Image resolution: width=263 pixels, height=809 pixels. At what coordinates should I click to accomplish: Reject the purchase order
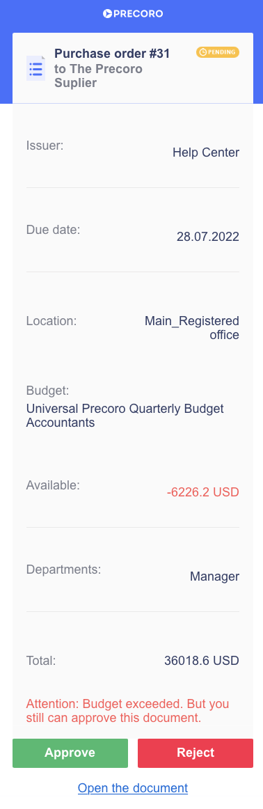(x=196, y=753)
